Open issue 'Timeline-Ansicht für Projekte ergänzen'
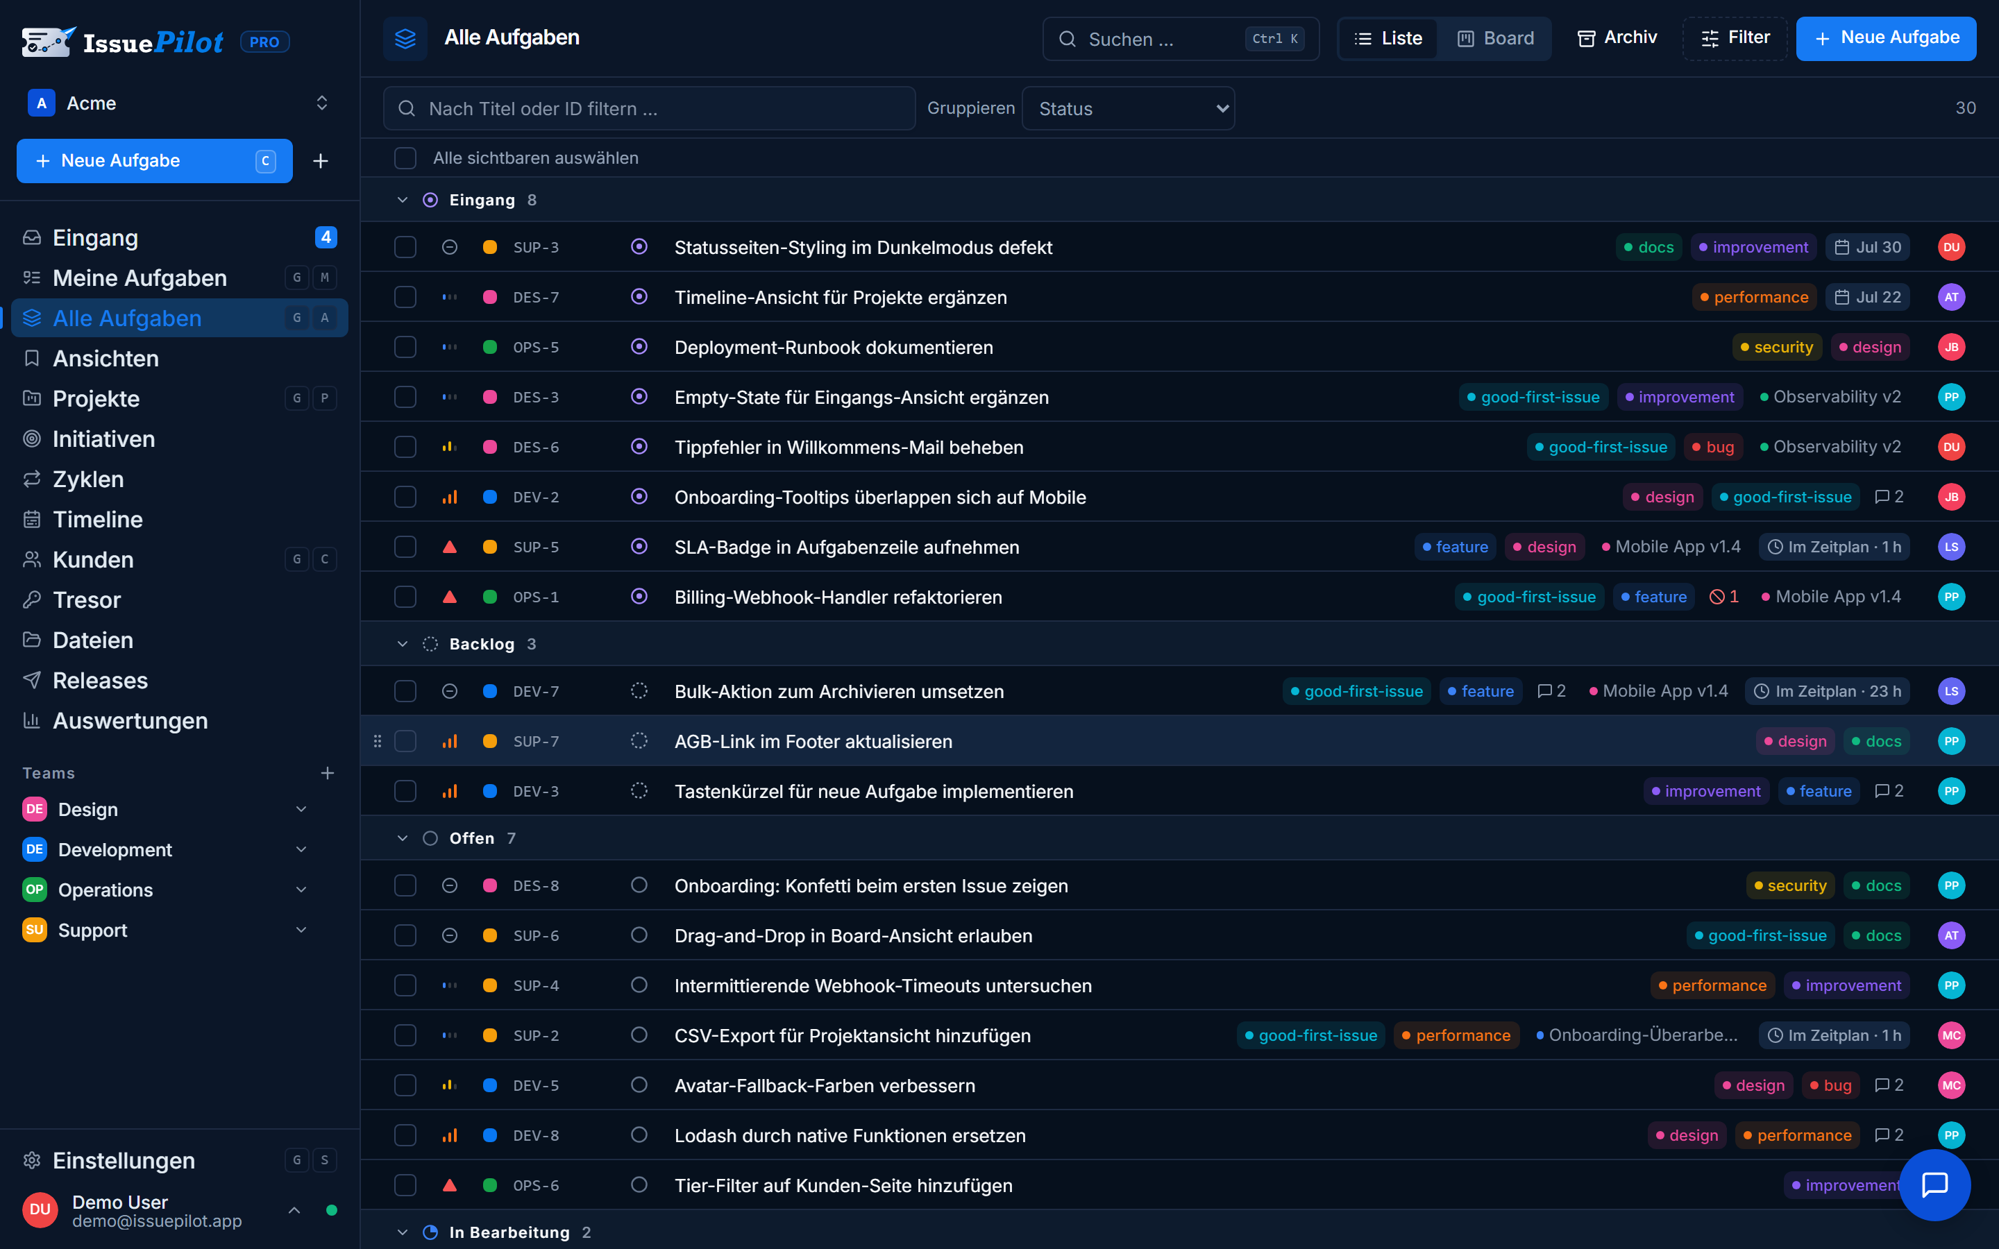The width and height of the screenshot is (1999, 1249). (x=840, y=296)
